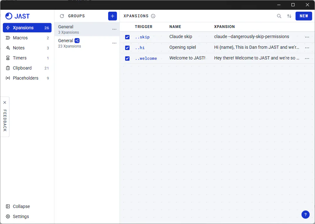Click the ..welcome trigger text
The image size is (315, 224).
146,58
